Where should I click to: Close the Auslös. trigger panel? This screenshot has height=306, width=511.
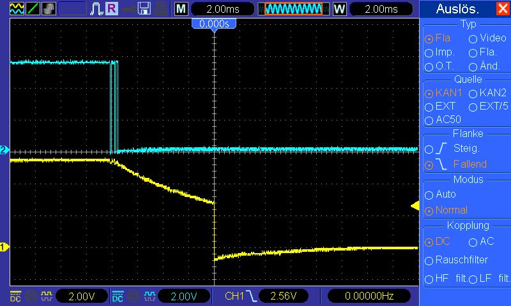pos(503,8)
